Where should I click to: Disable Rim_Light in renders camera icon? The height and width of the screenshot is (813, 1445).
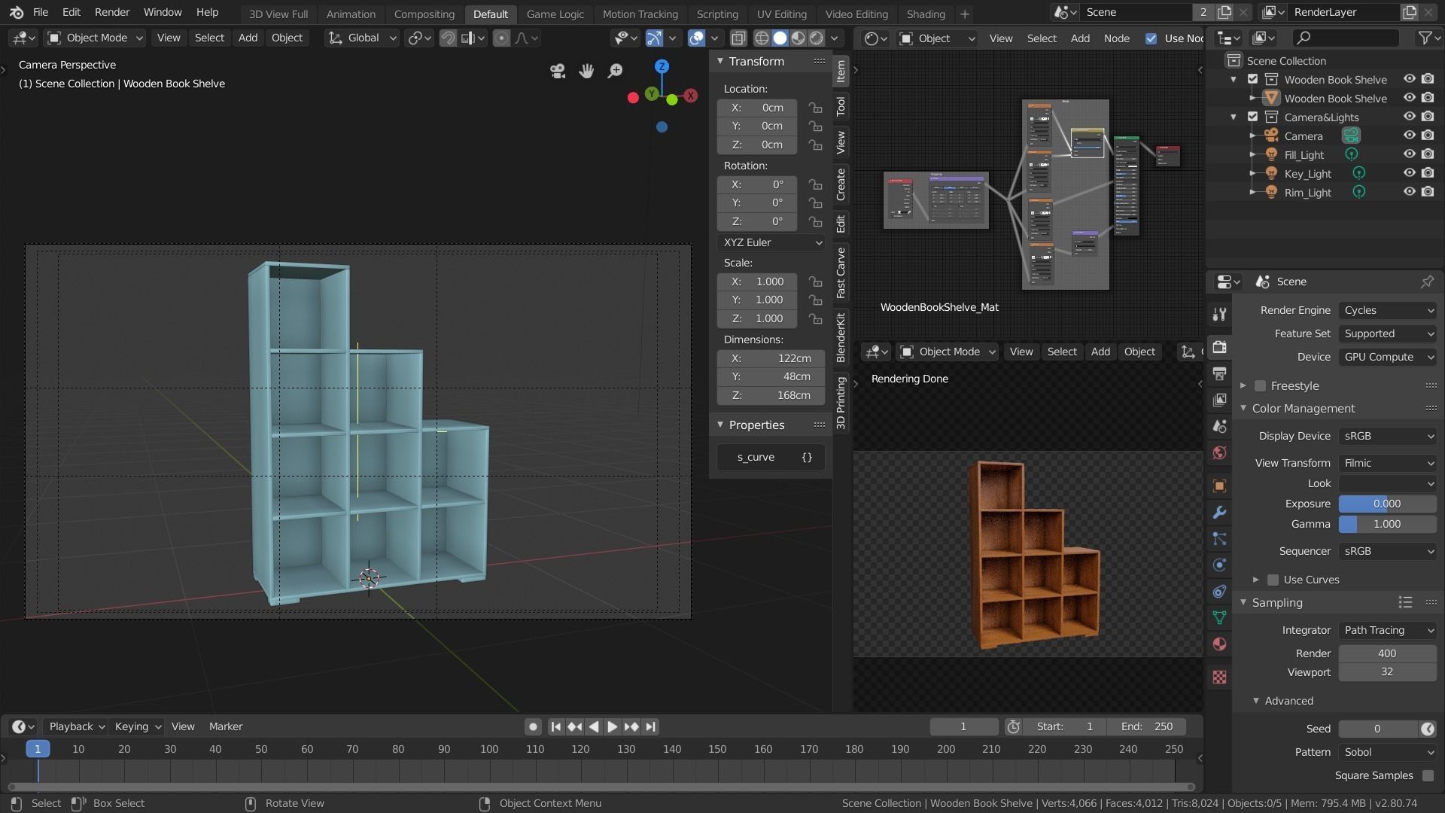[x=1428, y=192]
